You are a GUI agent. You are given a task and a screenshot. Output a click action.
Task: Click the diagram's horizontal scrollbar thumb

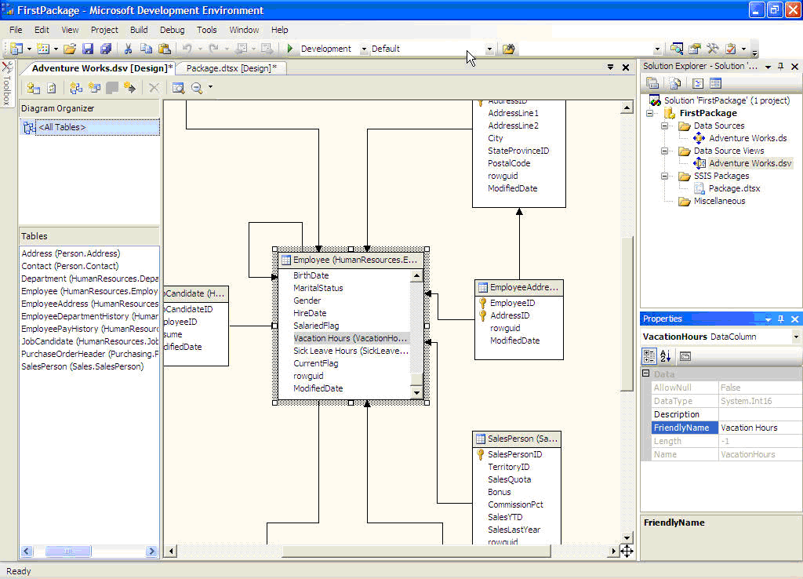pos(416,552)
